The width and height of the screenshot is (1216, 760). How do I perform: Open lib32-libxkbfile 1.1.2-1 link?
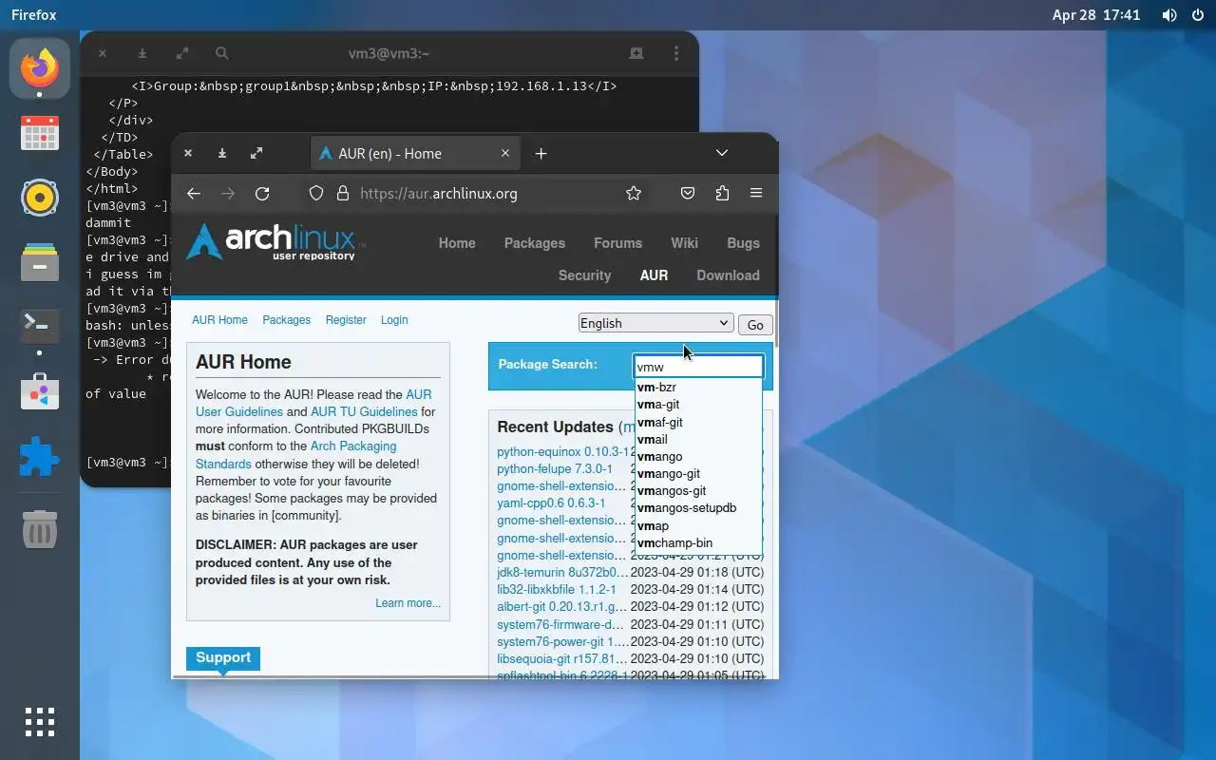point(557,589)
